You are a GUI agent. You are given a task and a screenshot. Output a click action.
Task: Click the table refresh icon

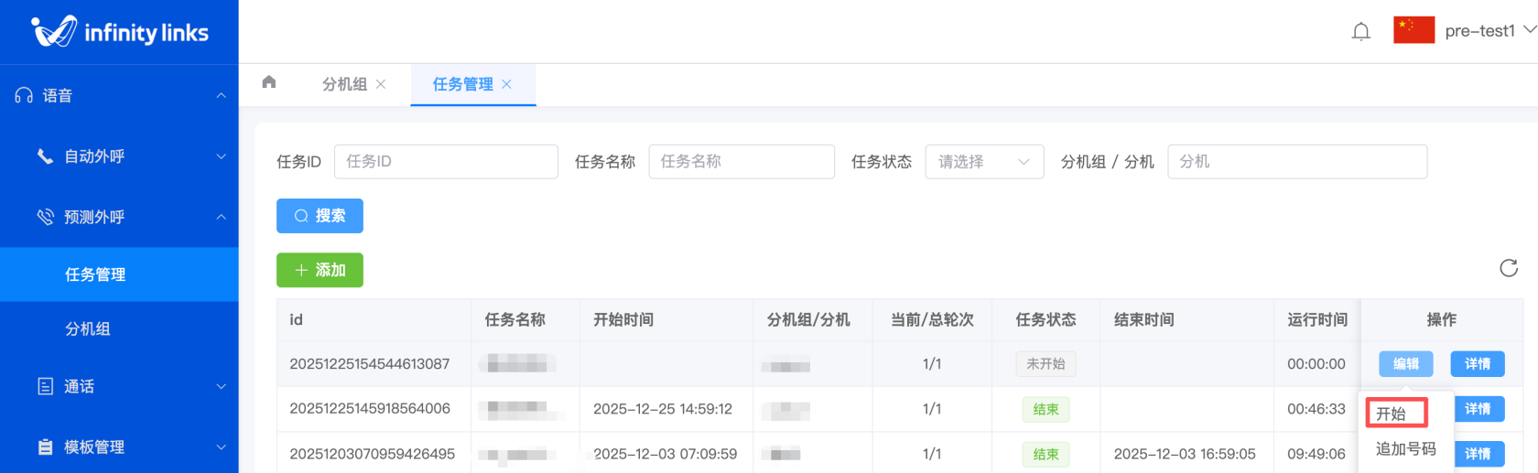coord(1508,268)
